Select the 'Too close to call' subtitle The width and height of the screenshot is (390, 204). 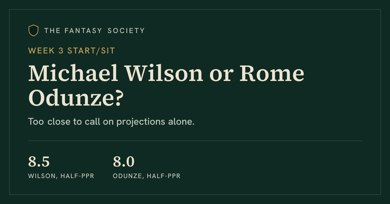(x=111, y=122)
